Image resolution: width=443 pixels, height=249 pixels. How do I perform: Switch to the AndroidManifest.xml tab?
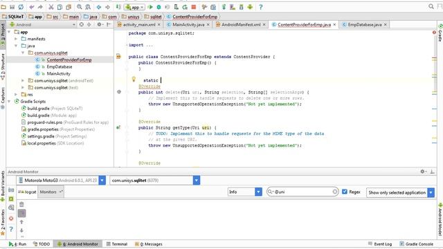(241, 25)
